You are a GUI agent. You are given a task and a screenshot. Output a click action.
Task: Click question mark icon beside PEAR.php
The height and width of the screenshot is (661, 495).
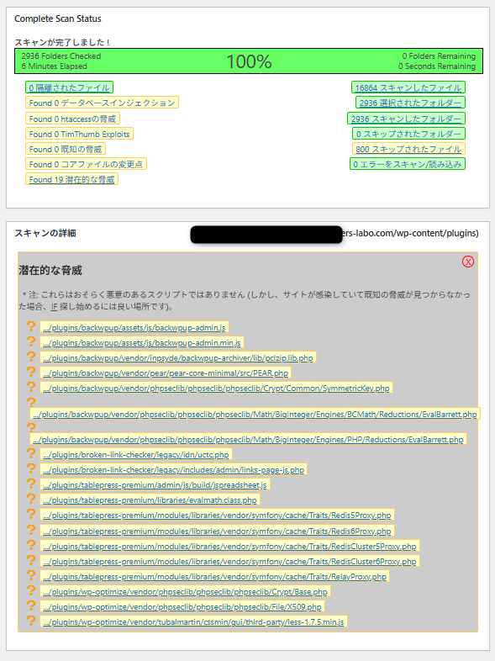click(x=31, y=372)
